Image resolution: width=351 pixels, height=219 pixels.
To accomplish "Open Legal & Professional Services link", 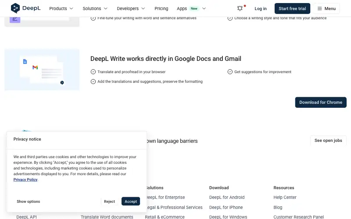I will [174, 207].
